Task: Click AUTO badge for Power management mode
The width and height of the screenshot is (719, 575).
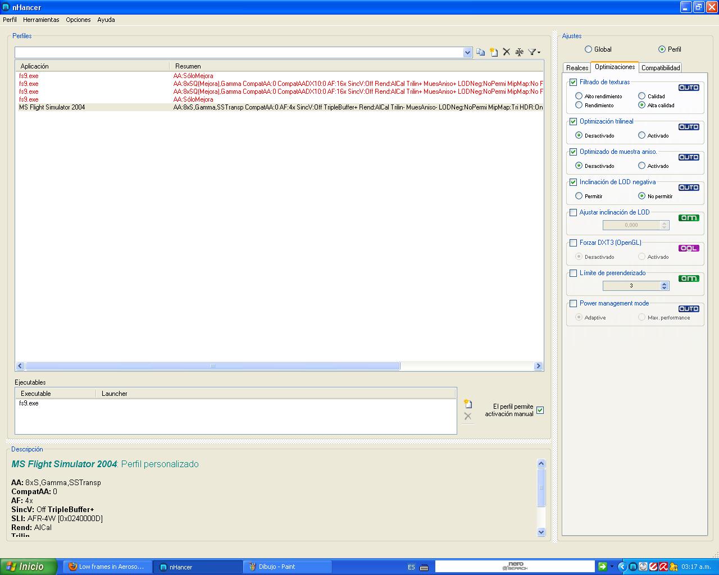Action: tap(689, 309)
